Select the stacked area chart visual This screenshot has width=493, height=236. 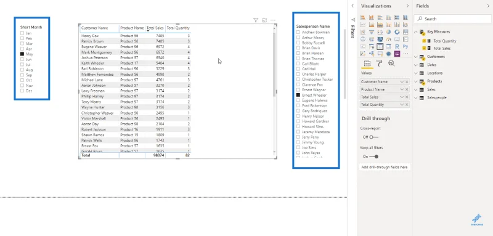pyautogui.click(x=380, y=25)
